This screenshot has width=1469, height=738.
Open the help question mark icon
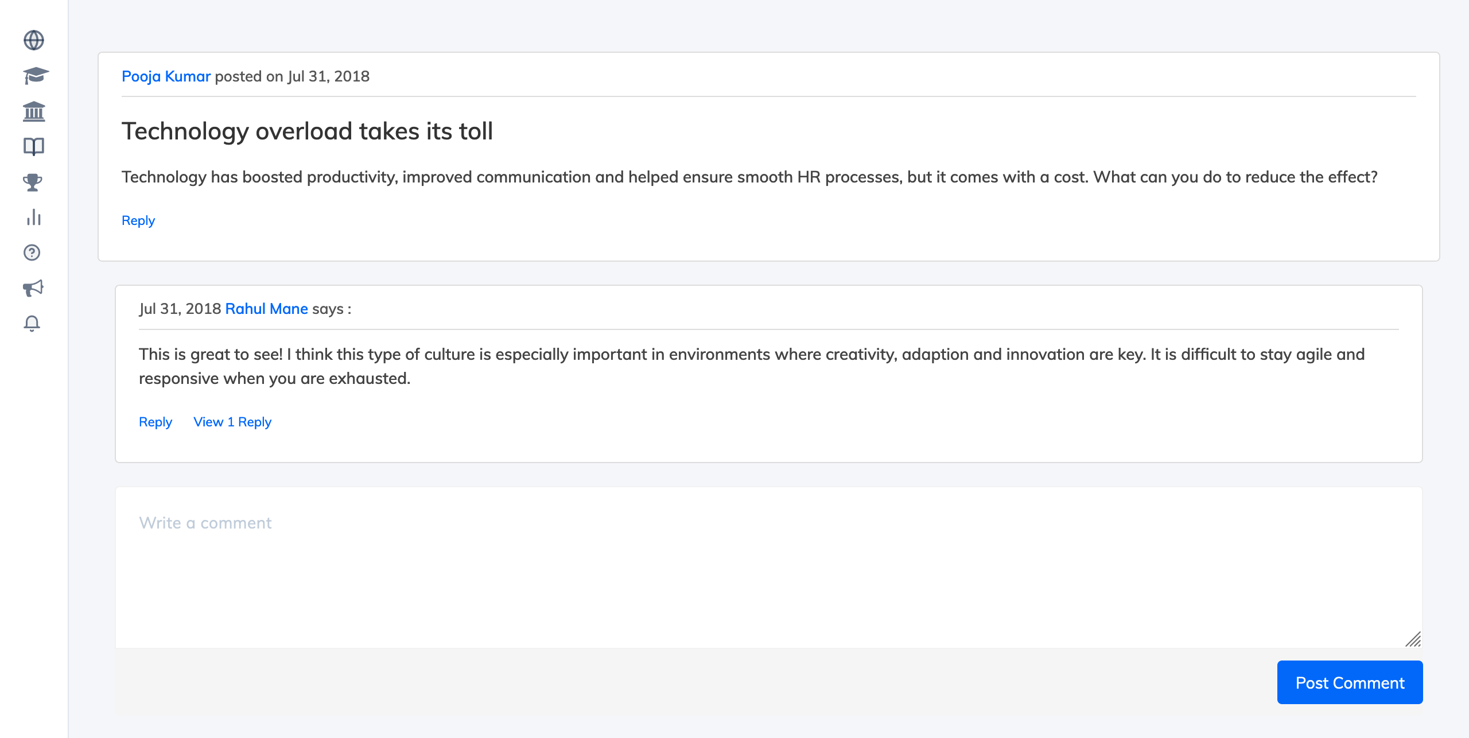pos(32,253)
